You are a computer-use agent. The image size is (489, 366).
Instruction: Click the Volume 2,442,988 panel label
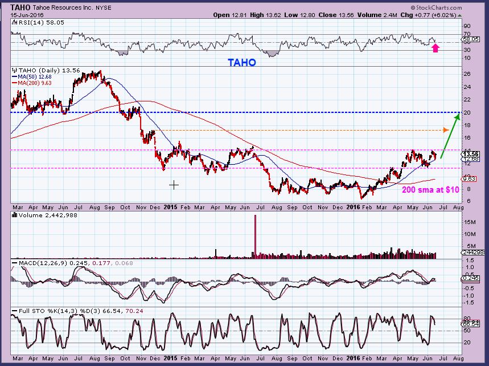point(48,215)
